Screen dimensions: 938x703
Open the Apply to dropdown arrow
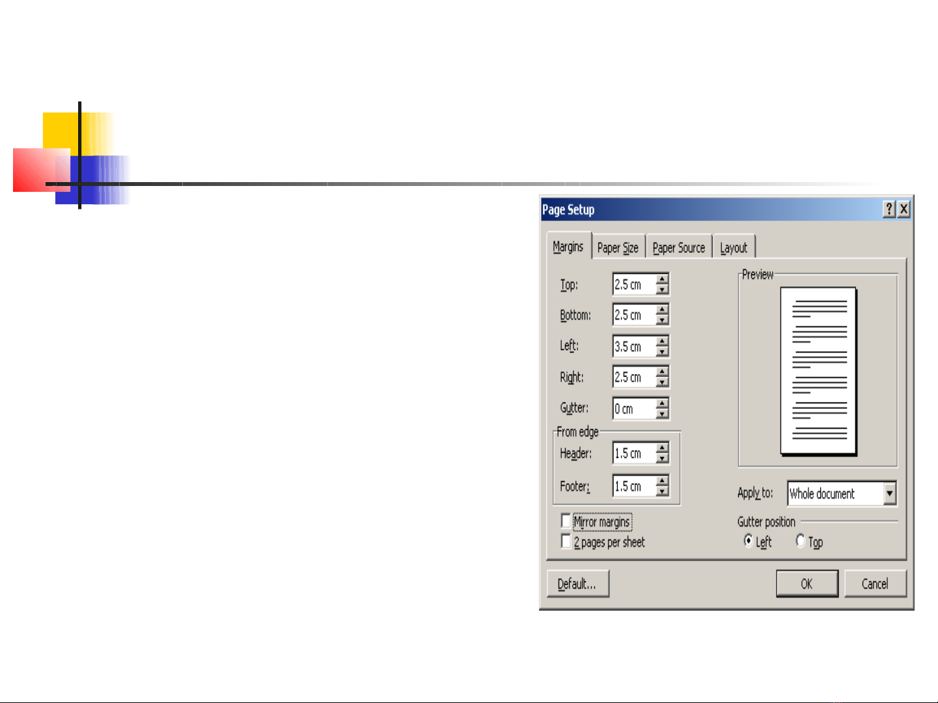point(890,494)
